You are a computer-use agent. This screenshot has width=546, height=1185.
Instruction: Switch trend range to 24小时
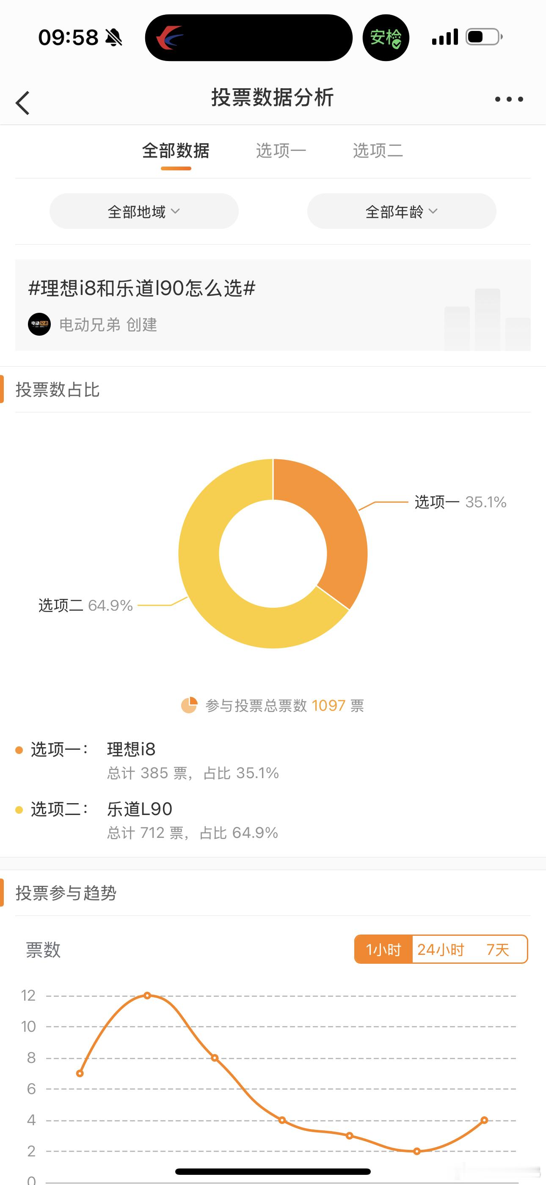tap(441, 949)
